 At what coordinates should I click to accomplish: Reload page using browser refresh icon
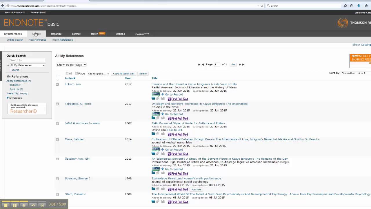(x=262, y=6)
